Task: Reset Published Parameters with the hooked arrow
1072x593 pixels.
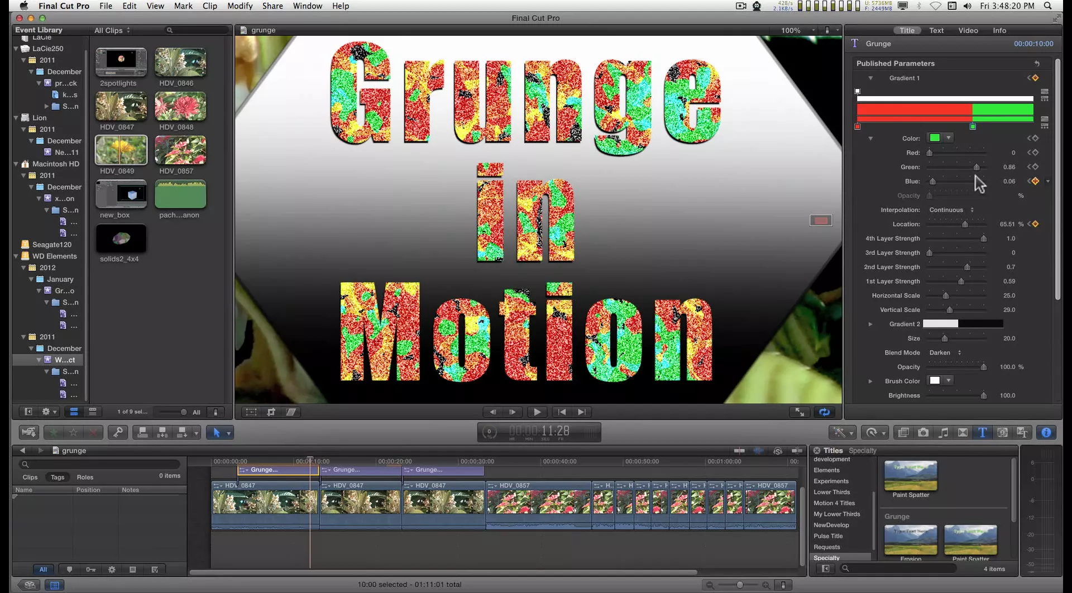Action: (x=1037, y=64)
